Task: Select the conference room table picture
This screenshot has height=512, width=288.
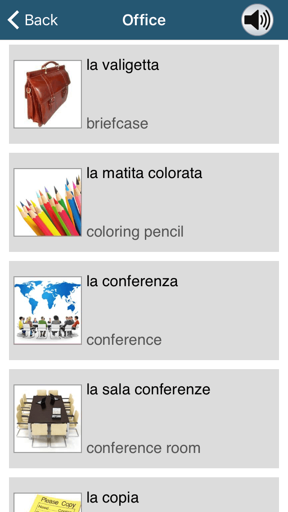Action: click(x=47, y=418)
